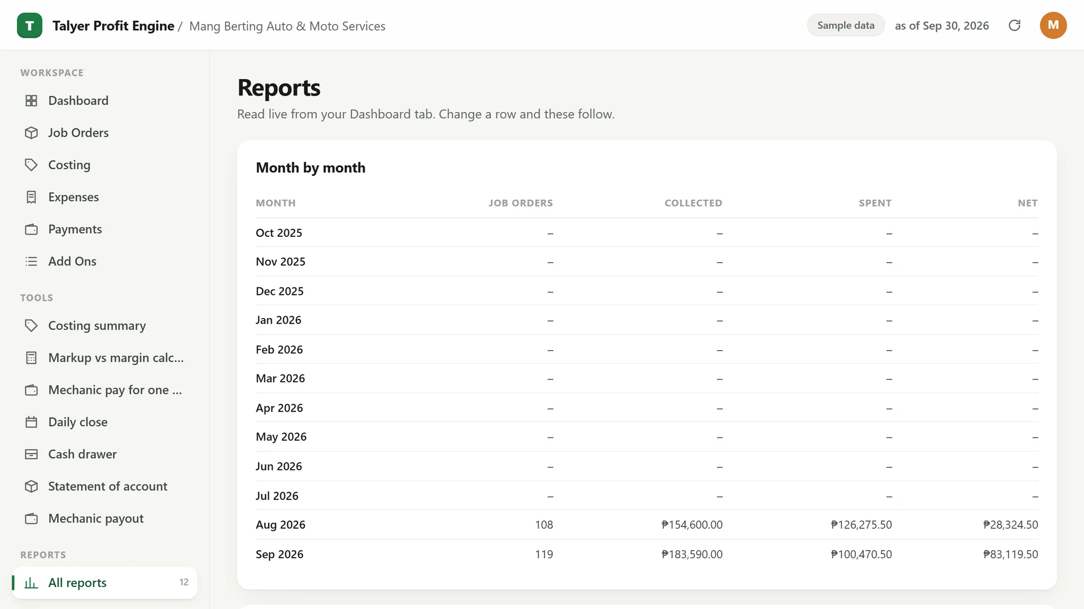The image size is (1084, 609).
Task: Click the 108 job orders value
Action: point(544,525)
